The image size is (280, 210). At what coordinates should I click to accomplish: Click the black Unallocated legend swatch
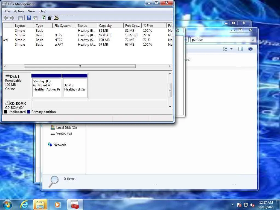click(x=6, y=112)
